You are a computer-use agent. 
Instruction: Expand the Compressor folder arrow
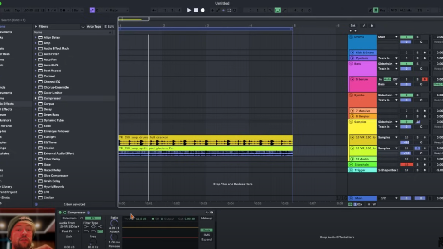pyautogui.click(x=36, y=98)
